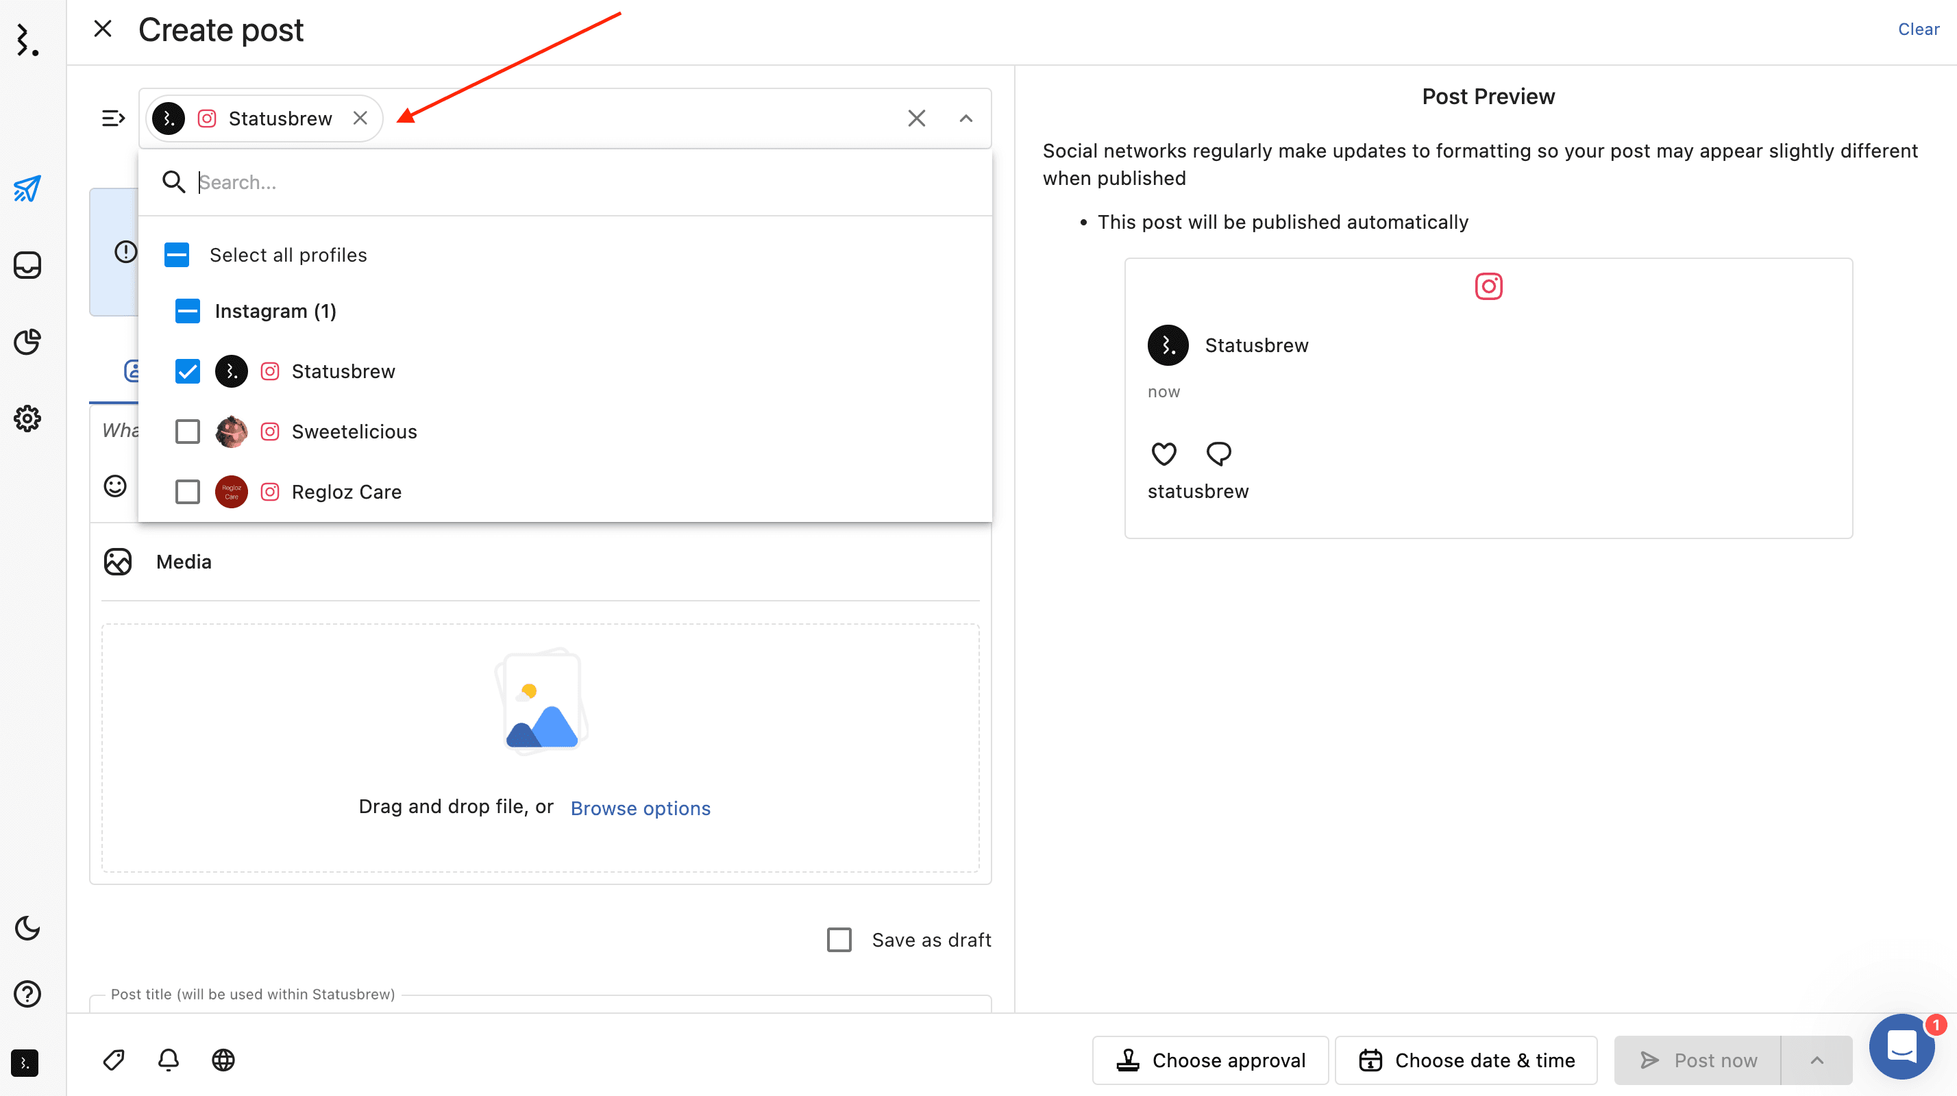Click the tags label icon
Viewport: 1957px width, 1096px height.
point(113,1060)
